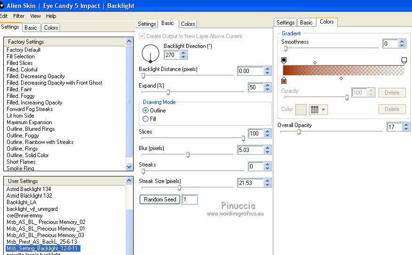Click the Random Seed button
The height and width of the screenshot is (255, 412).
coord(160,199)
